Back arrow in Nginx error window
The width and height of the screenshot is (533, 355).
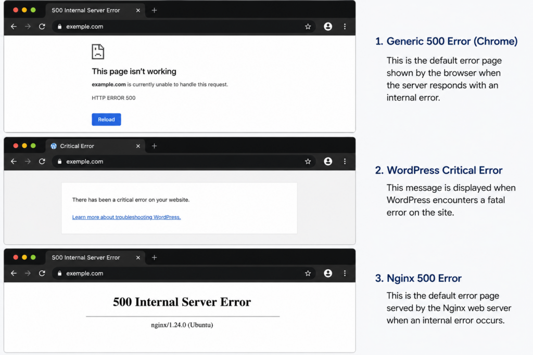pos(14,273)
